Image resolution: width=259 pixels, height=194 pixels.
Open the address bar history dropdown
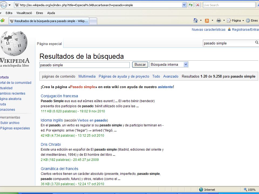(184, 5)
